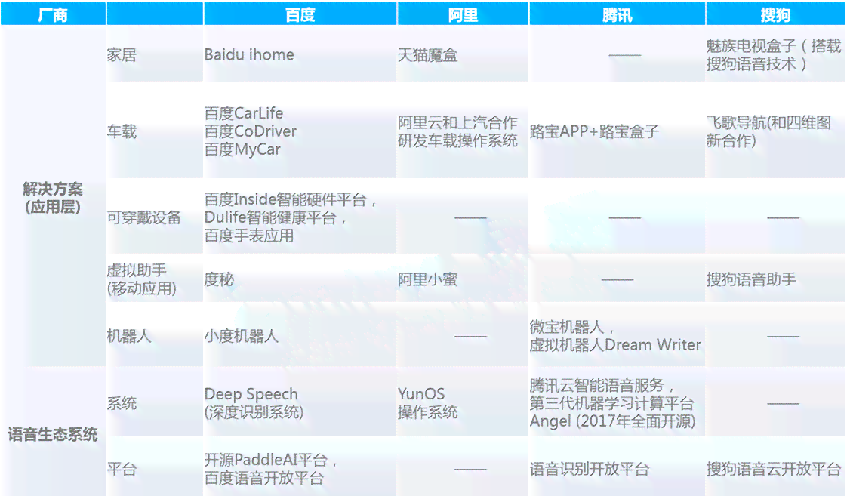This screenshot has width=847, height=496.
Task: Select the 家居 row label
Action: [x=122, y=54]
